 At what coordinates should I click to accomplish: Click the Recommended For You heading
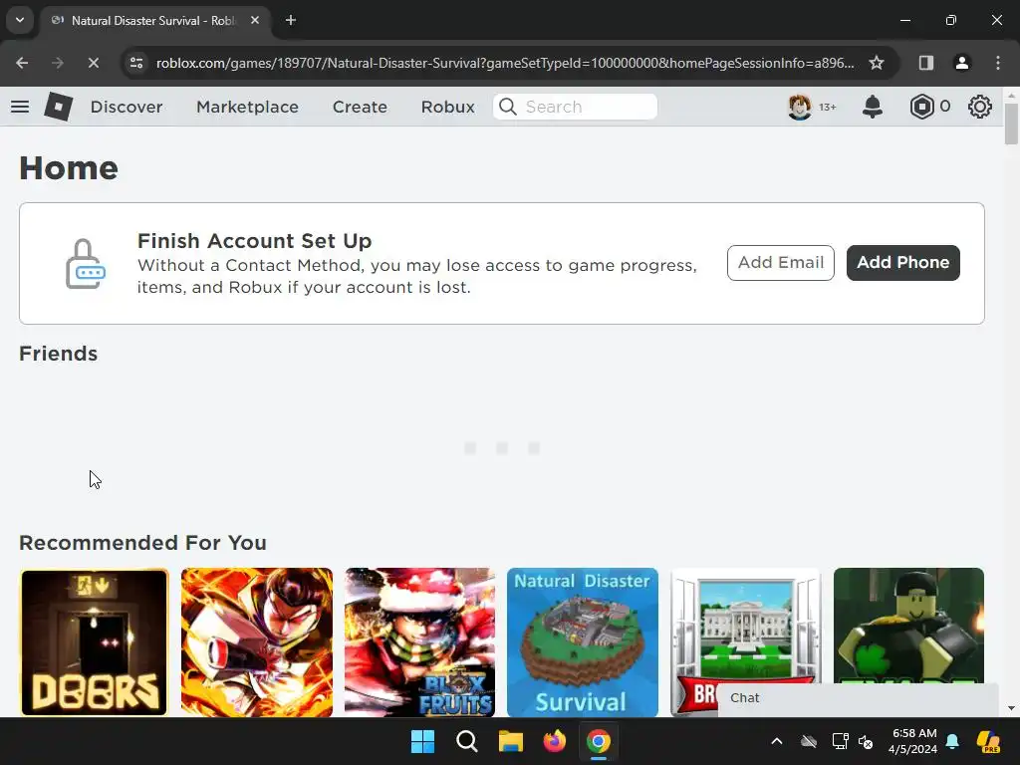pyautogui.click(x=142, y=543)
